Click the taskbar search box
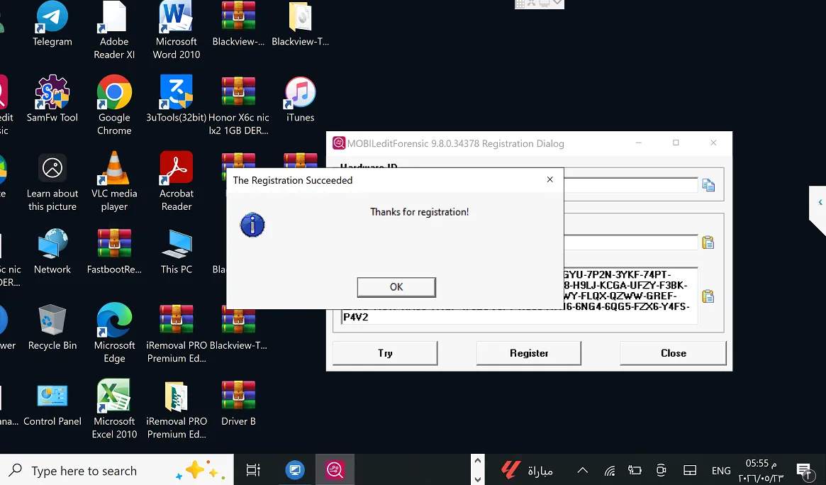826x485 pixels. click(x=116, y=469)
